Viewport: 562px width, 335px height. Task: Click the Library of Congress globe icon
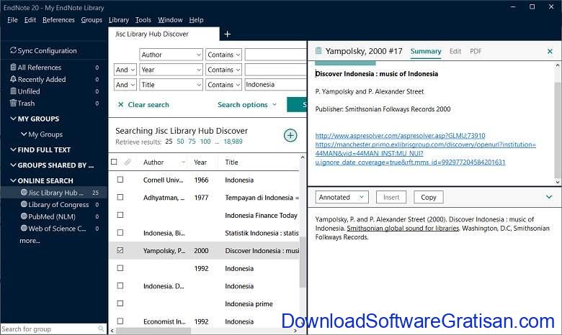pos(24,204)
